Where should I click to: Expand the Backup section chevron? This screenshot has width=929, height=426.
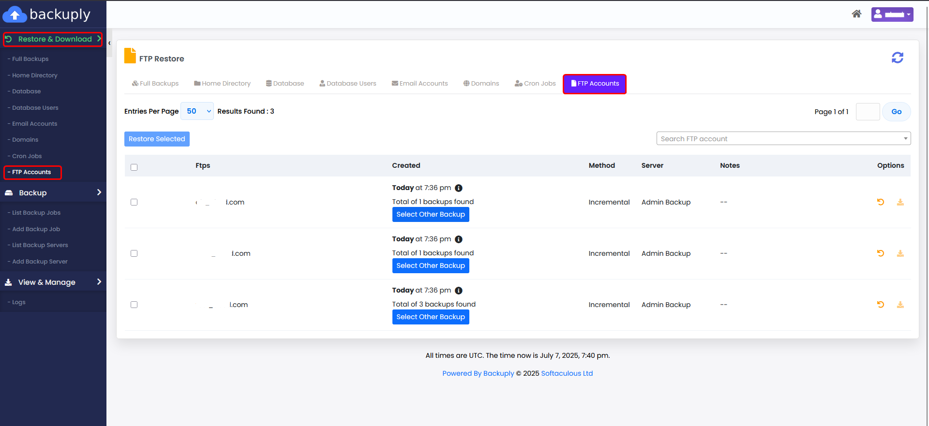(x=99, y=192)
